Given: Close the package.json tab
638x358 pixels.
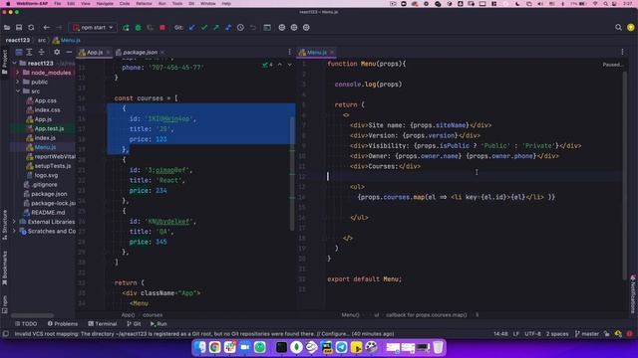Looking at the screenshot, I should [x=162, y=53].
